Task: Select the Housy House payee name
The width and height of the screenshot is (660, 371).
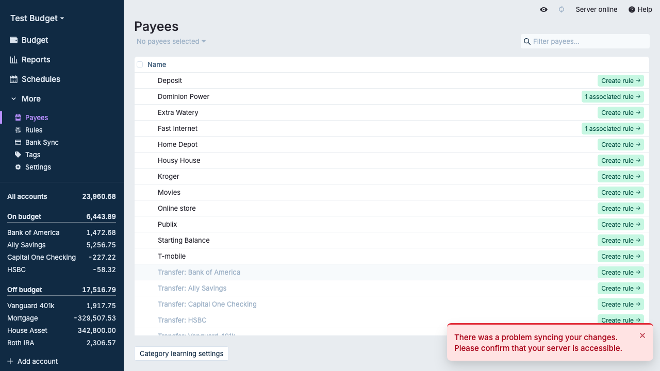Action: [x=179, y=160]
